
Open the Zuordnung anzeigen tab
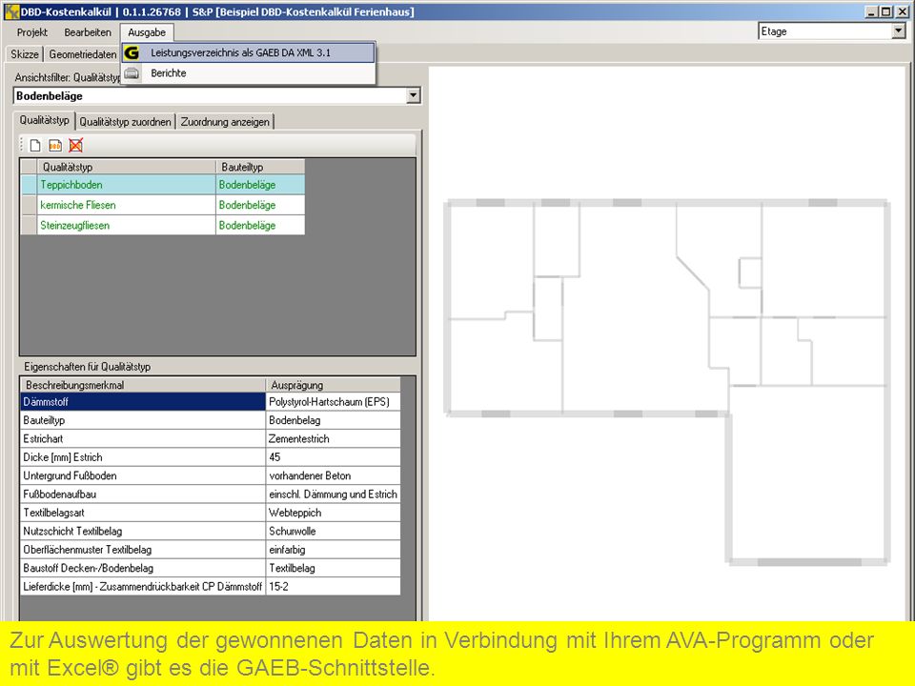pos(225,122)
